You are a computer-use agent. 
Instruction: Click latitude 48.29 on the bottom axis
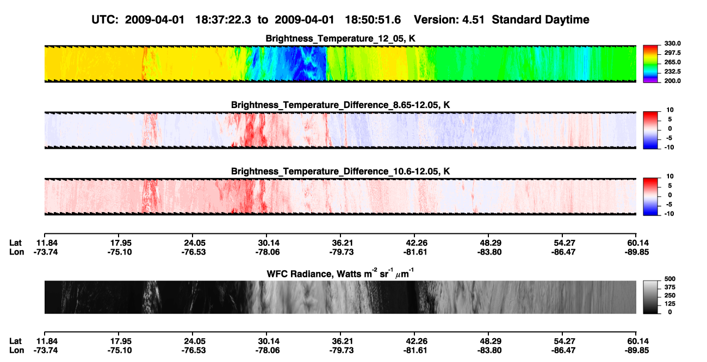tap(488, 341)
